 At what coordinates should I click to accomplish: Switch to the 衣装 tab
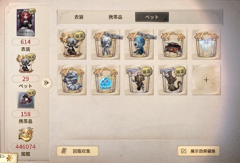79,17
